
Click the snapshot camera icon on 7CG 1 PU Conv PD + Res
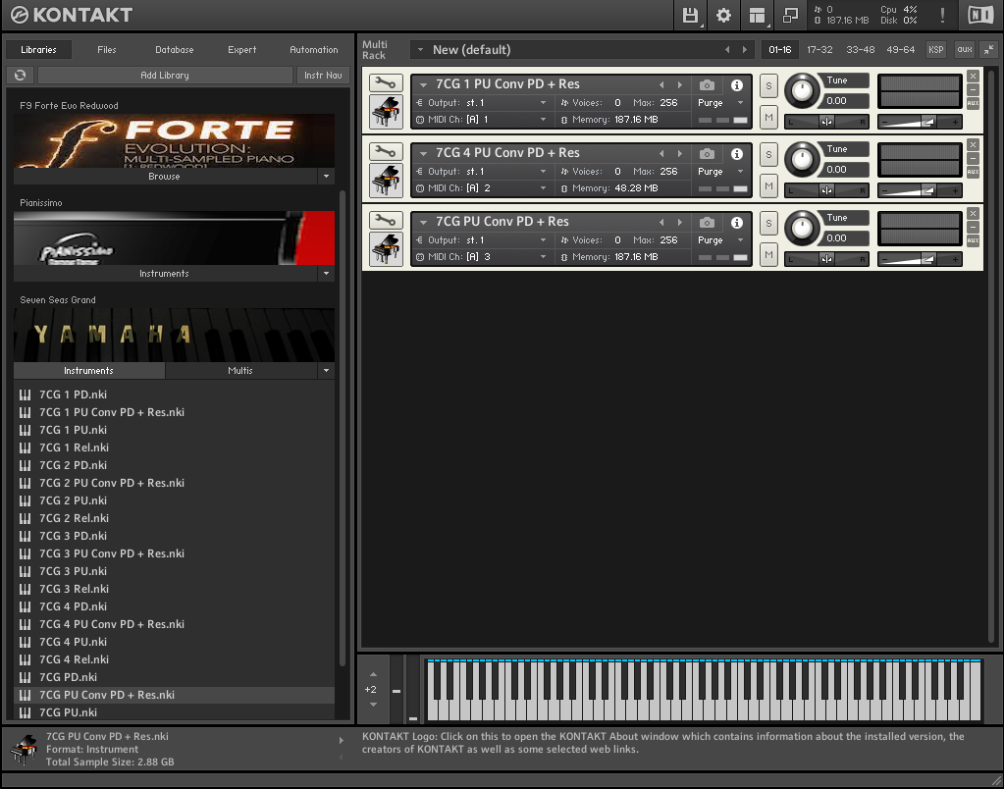click(x=707, y=84)
